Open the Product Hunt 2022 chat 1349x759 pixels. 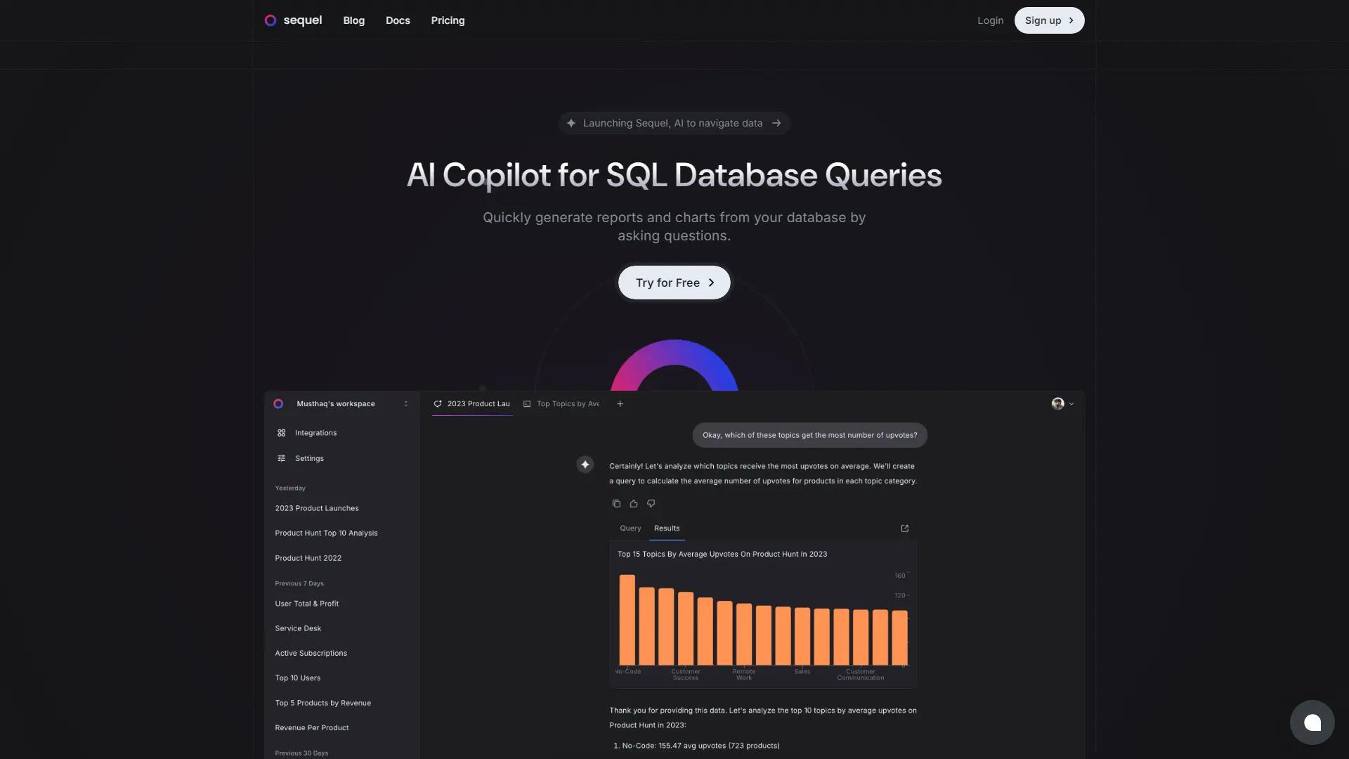coord(308,558)
